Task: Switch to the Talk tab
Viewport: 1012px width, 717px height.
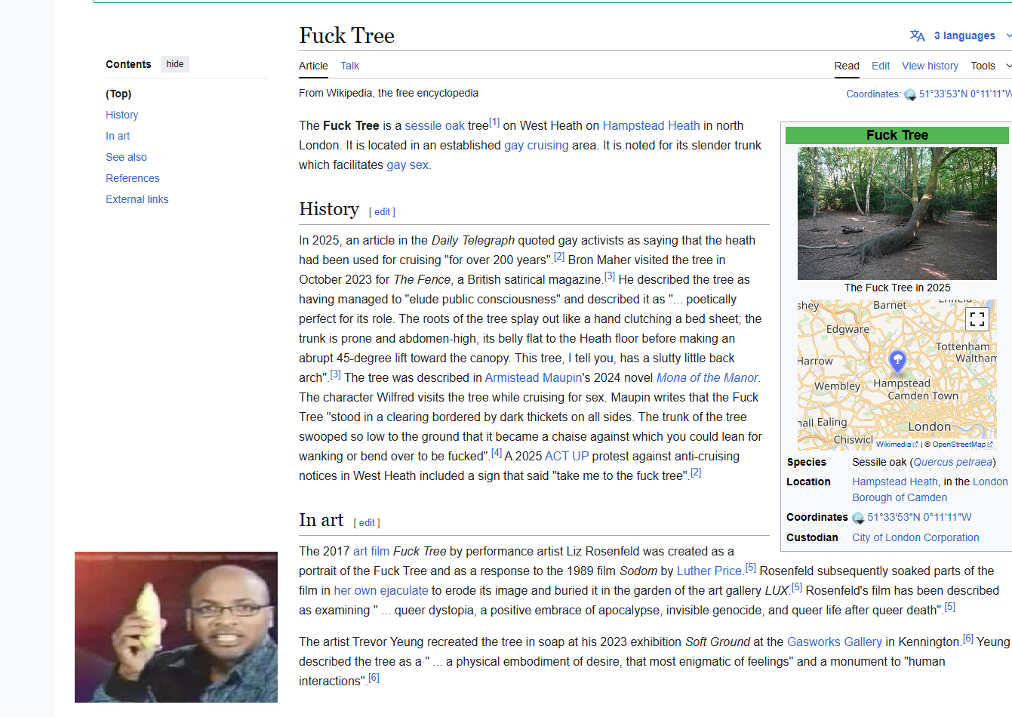Action: [x=349, y=66]
